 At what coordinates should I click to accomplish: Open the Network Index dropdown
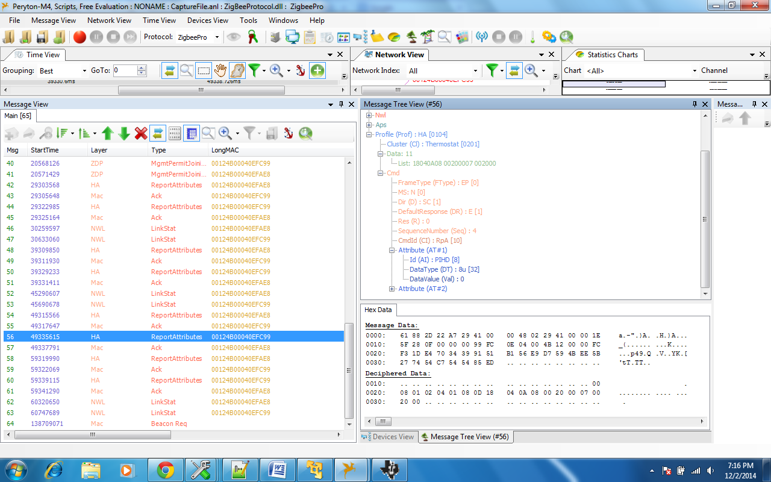tap(475, 70)
